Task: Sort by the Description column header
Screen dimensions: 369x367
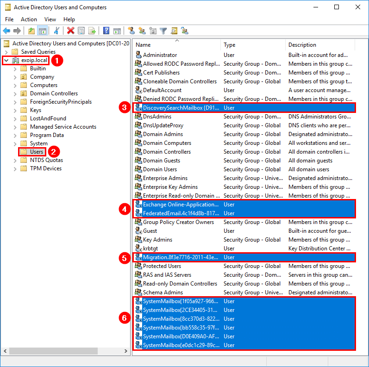Action: [320, 45]
